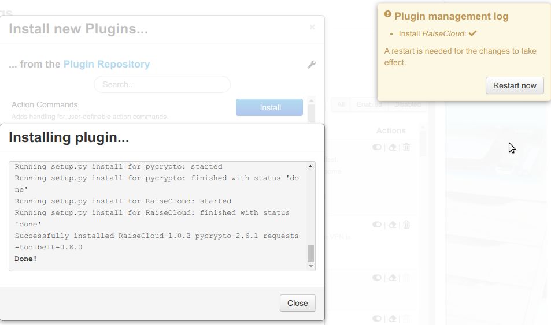Click the plugin Search field
The width and height of the screenshot is (551, 325).
(162, 85)
